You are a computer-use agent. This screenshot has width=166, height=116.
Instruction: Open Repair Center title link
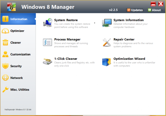124,39
